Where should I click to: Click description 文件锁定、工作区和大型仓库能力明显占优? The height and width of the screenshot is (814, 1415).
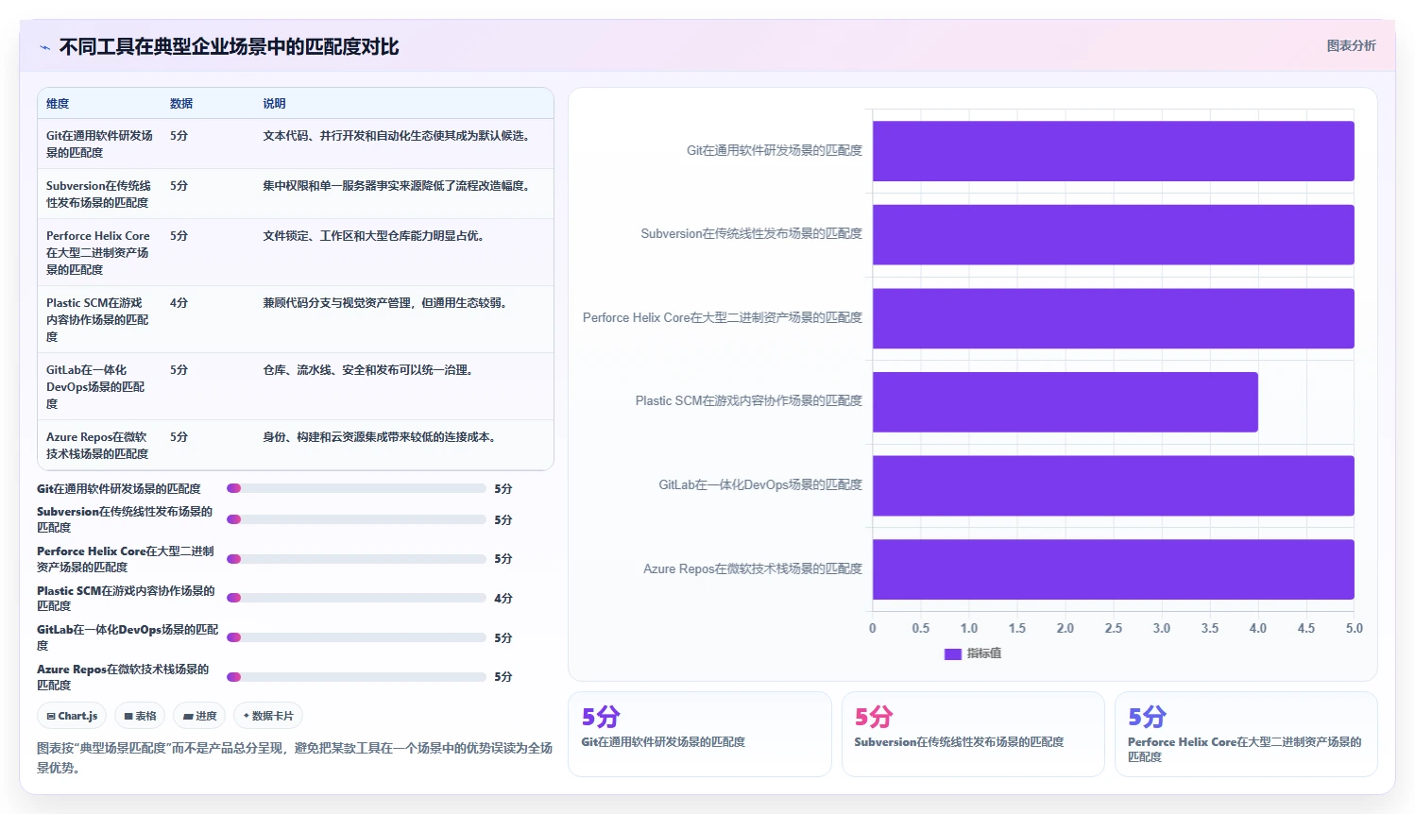[375, 236]
